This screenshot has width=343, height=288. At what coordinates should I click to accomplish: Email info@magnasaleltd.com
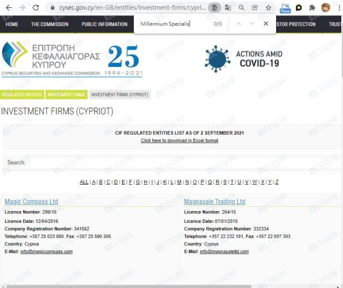224,252
